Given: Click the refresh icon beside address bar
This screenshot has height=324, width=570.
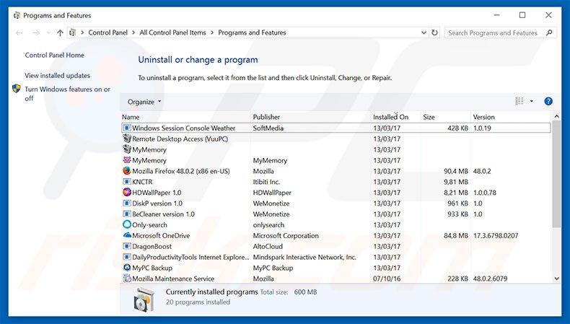Looking at the screenshot, I should tap(435, 32).
